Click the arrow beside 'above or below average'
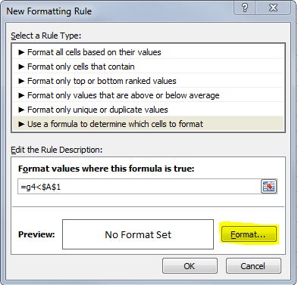Image resolution: width=298 pixels, height=285 pixels. (21, 95)
